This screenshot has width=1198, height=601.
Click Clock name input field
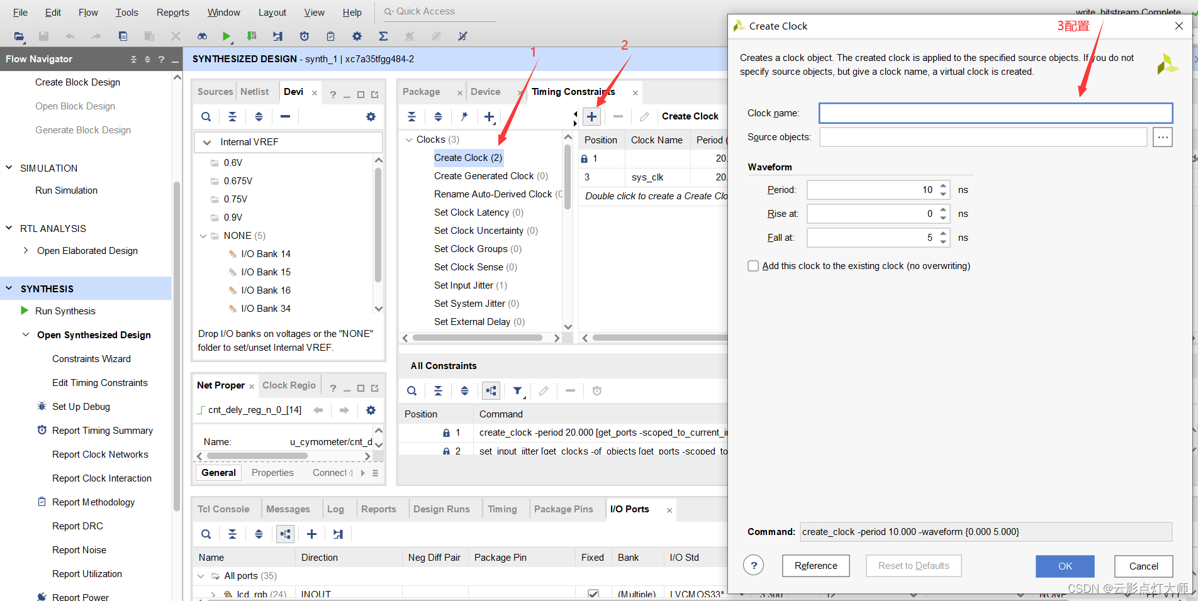995,113
